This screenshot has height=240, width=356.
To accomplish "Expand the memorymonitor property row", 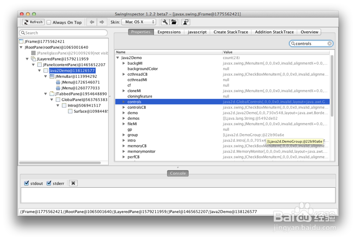I will [x=124, y=151].
